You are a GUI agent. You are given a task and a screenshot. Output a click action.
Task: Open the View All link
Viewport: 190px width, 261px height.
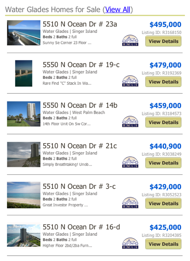(x=118, y=10)
